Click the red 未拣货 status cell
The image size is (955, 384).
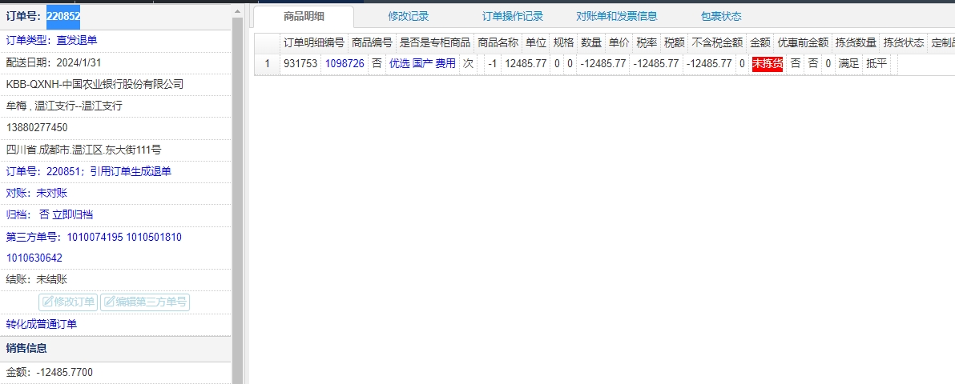[x=768, y=63]
